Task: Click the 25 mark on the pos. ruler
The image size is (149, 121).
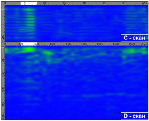Action: pos(104,3)
